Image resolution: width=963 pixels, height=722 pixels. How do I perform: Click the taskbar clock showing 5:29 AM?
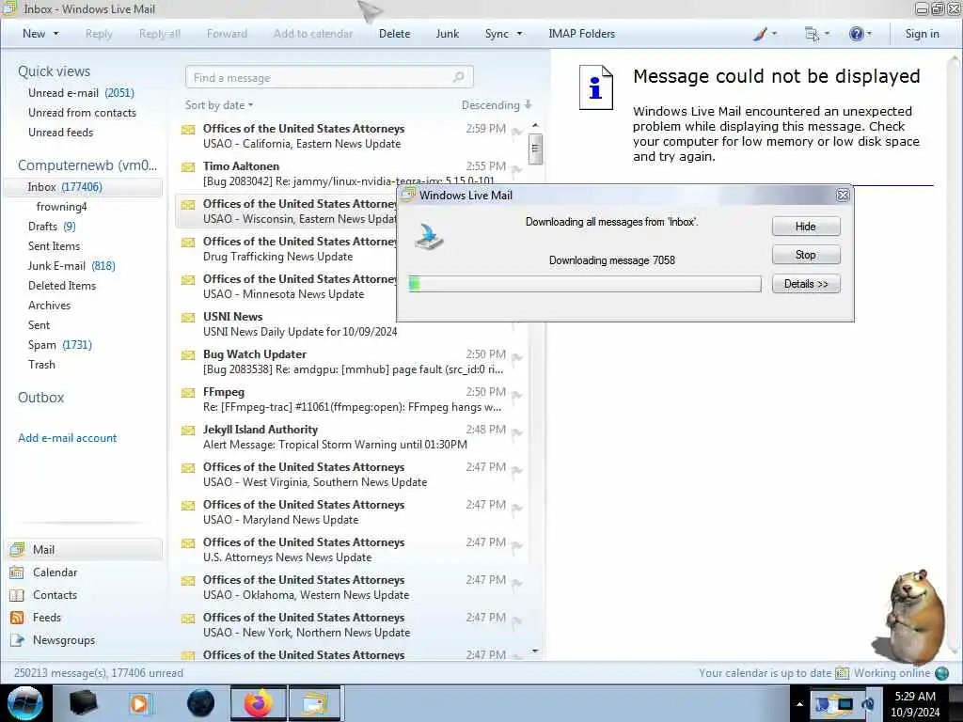tap(915, 703)
